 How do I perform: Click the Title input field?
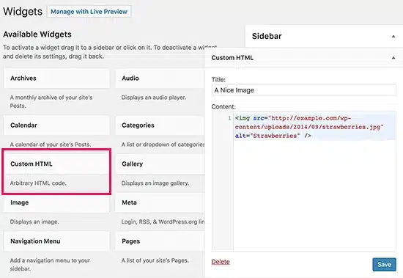coord(304,90)
